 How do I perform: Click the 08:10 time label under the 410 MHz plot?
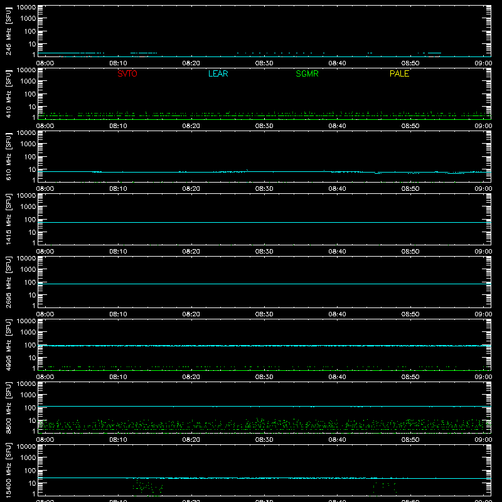(118, 126)
